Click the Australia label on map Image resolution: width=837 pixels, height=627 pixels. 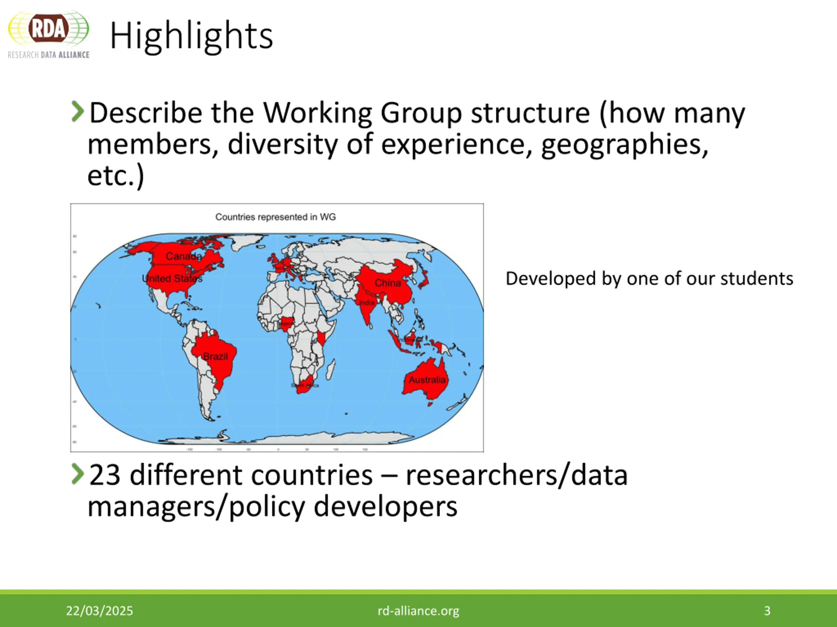427,380
